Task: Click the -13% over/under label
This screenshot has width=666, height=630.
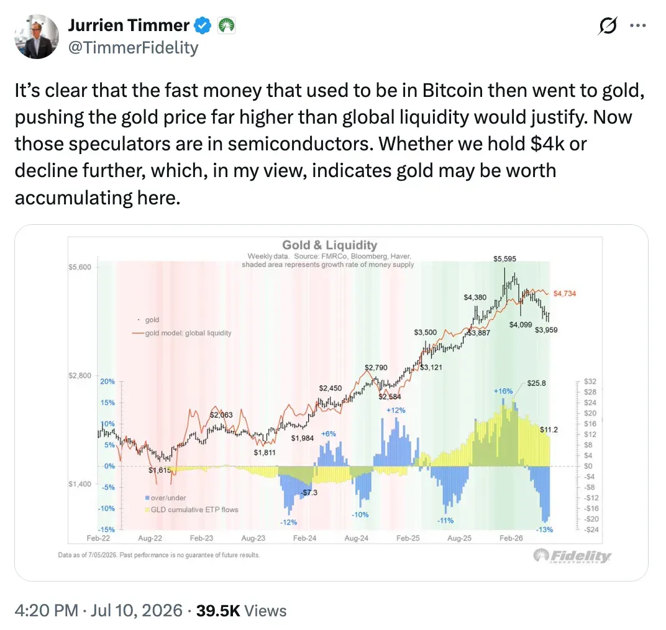Action: coord(544,529)
